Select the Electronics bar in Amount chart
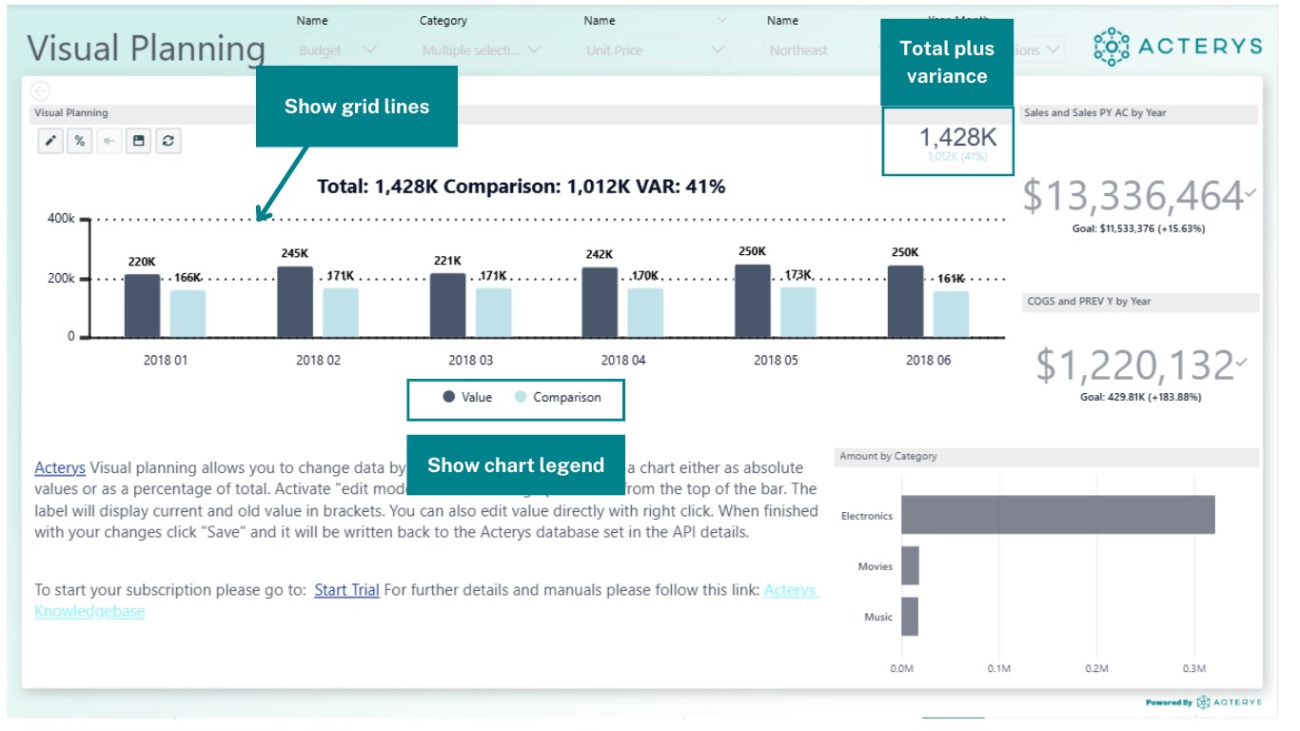Screen dimensions: 1300x731 [x=1057, y=515]
